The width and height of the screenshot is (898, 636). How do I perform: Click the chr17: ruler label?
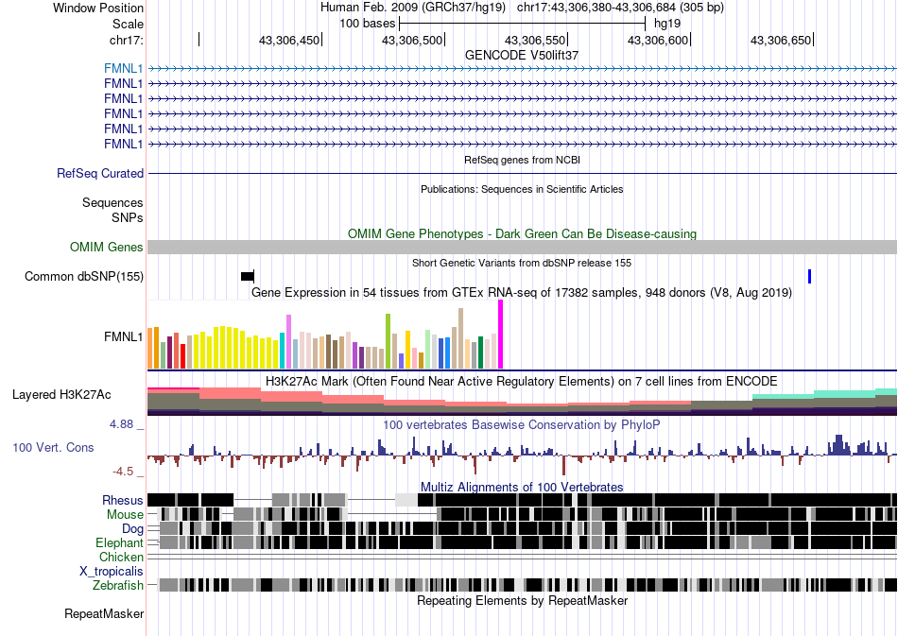pos(126,40)
